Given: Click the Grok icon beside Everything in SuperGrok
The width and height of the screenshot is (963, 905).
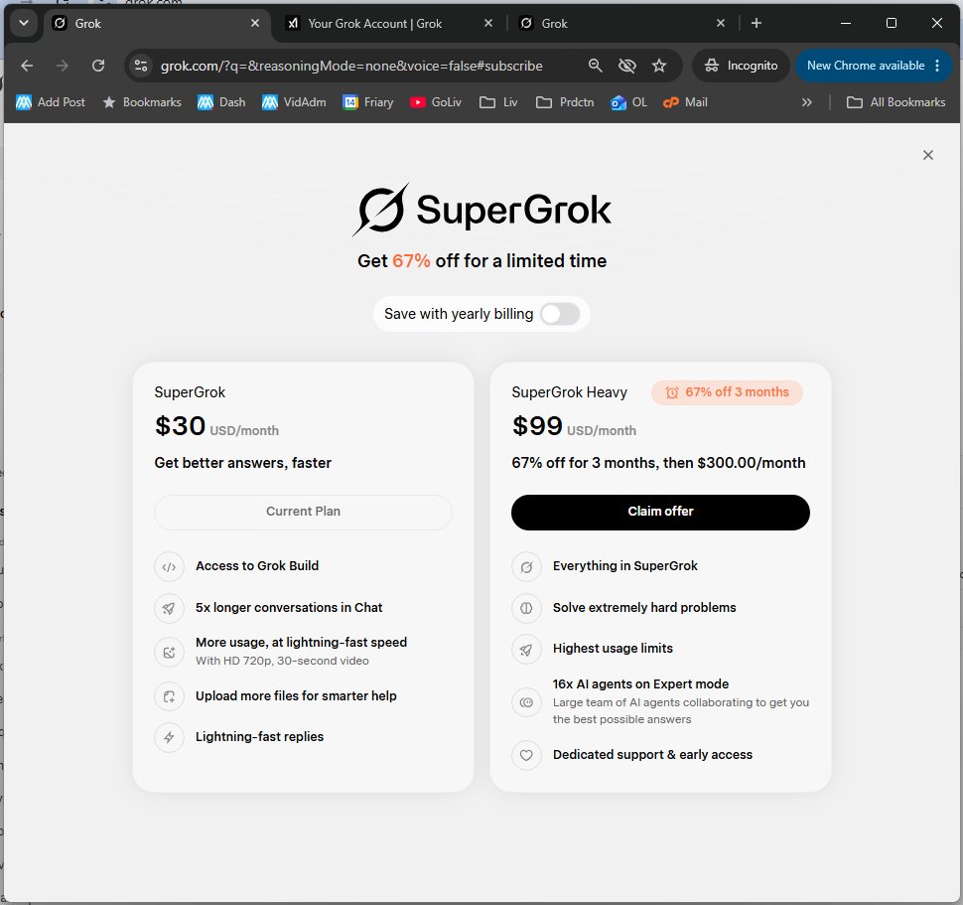Looking at the screenshot, I should click(526, 566).
